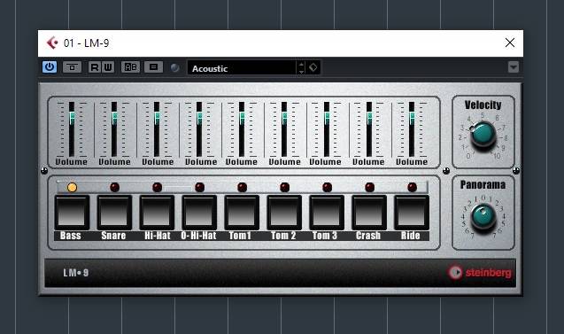Trigger the O-Hi-Hat pad
Screen dimensions: 564x334
[199, 213]
